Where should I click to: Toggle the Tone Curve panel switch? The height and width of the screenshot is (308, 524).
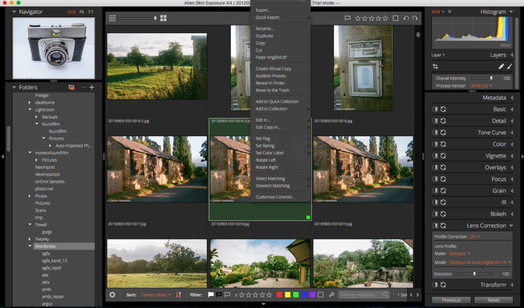pyautogui.click(x=435, y=133)
